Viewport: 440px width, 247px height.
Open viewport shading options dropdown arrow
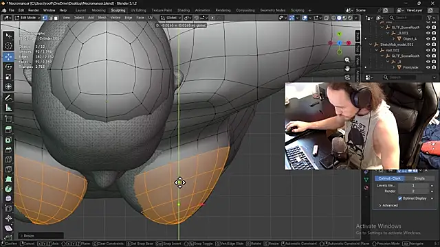[356, 18]
